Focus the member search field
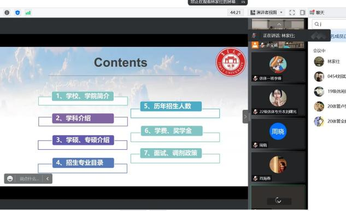346x211 pixels. (x=329, y=24)
